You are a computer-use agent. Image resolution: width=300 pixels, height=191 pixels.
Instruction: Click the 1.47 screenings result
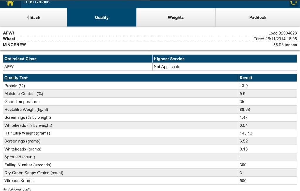point(243,117)
